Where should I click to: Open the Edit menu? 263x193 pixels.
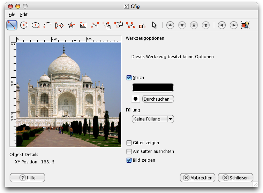click(x=24, y=15)
